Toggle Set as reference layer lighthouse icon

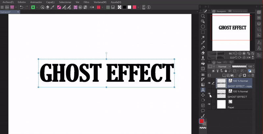click(218, 71)
